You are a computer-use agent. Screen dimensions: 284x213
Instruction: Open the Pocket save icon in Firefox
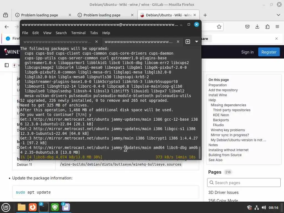pyautogui.click(x=247, y=27)
